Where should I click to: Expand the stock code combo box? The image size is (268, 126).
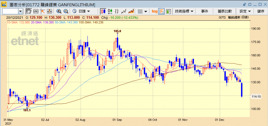(20, 11)
